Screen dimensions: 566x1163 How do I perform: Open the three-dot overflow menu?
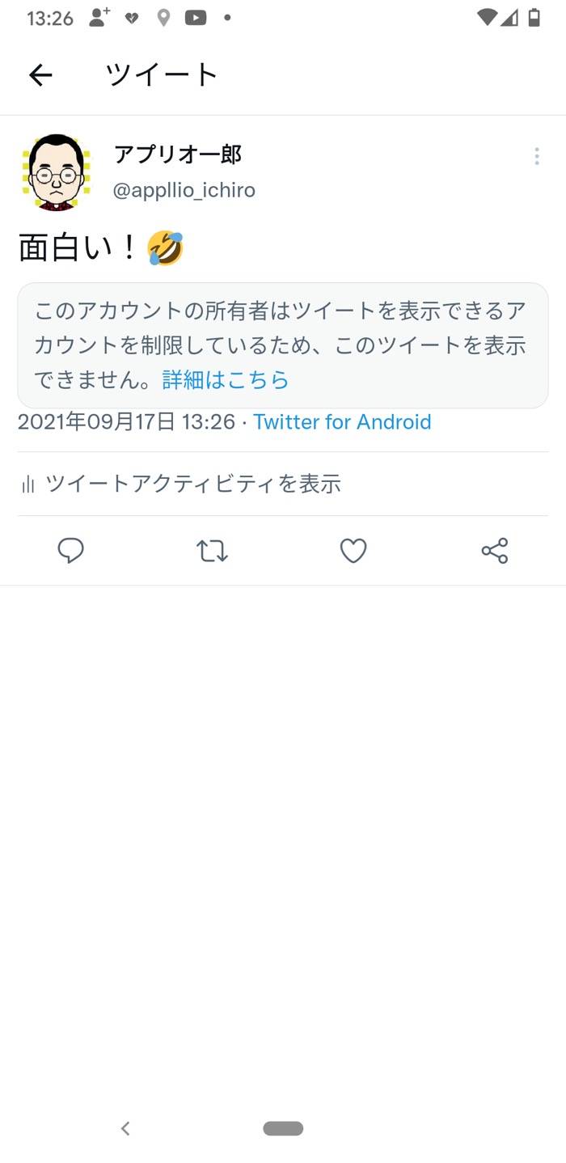pyautogui.click(x=536, y=156)
